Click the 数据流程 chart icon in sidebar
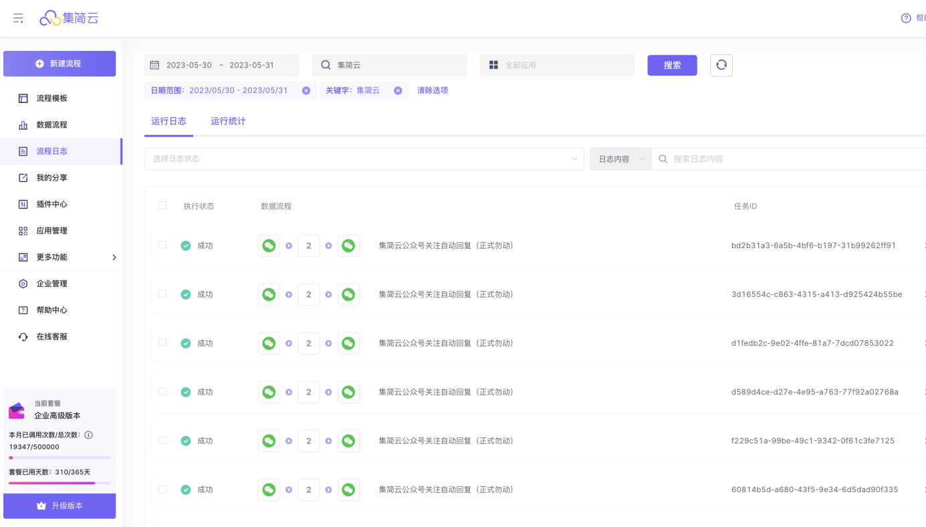This screenshot has width=926, height=527. 23,125
